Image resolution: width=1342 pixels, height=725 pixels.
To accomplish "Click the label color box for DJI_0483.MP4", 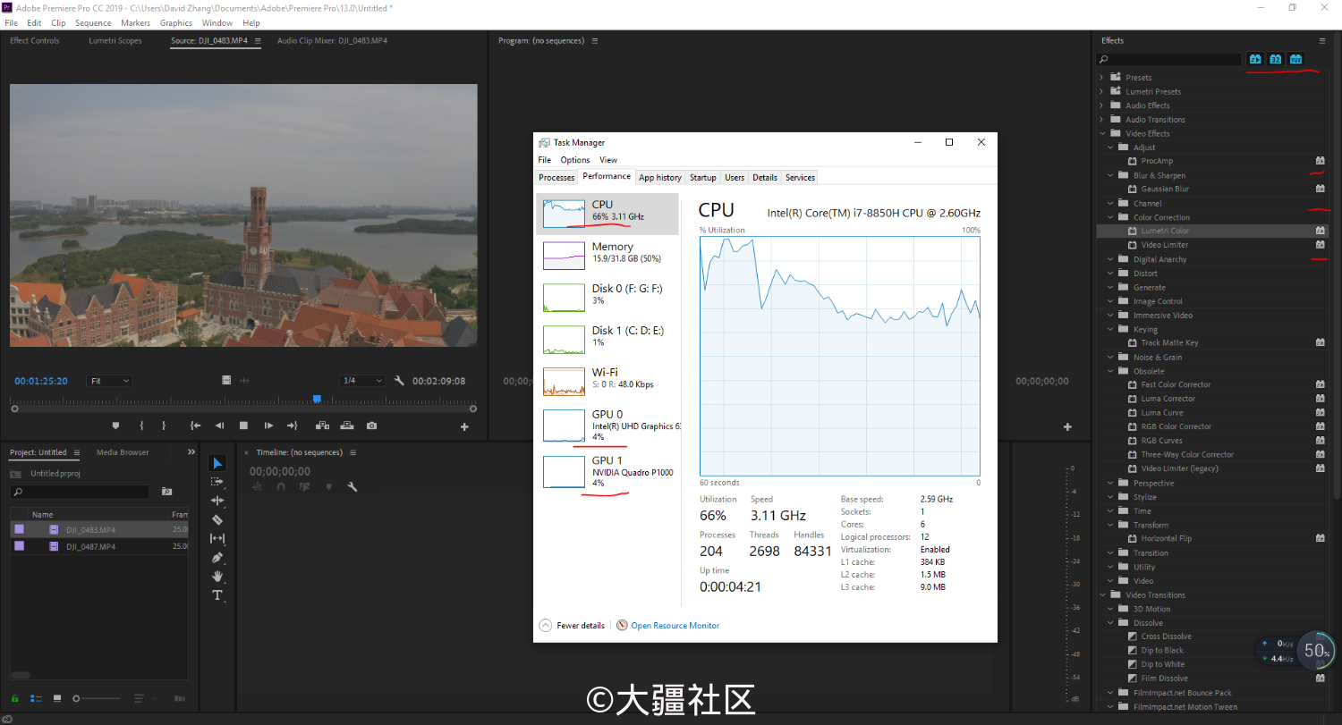I will 20,529.
